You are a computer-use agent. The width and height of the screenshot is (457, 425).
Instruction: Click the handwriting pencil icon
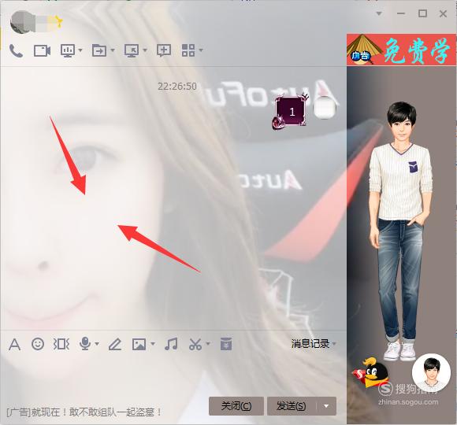115,344
